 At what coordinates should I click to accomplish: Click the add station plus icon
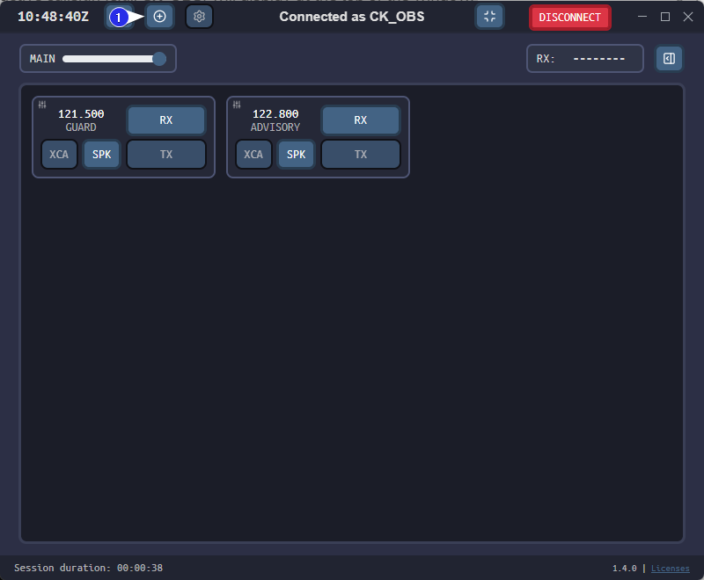pos(159,17)
